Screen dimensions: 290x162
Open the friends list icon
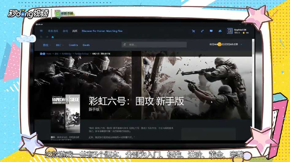pyautogui.click(x=220, y=31)
